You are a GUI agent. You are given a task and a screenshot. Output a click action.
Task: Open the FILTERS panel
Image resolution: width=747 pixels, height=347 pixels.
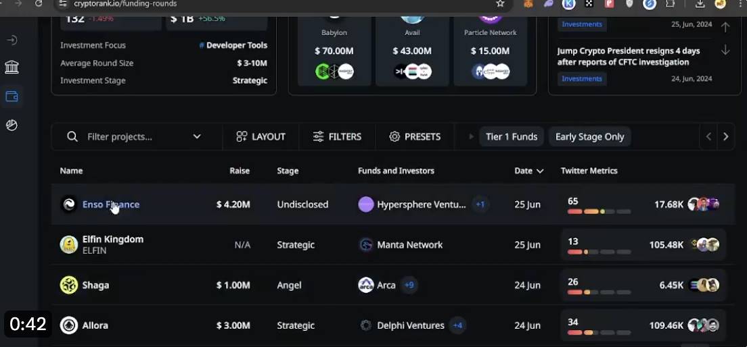[337, 136]
